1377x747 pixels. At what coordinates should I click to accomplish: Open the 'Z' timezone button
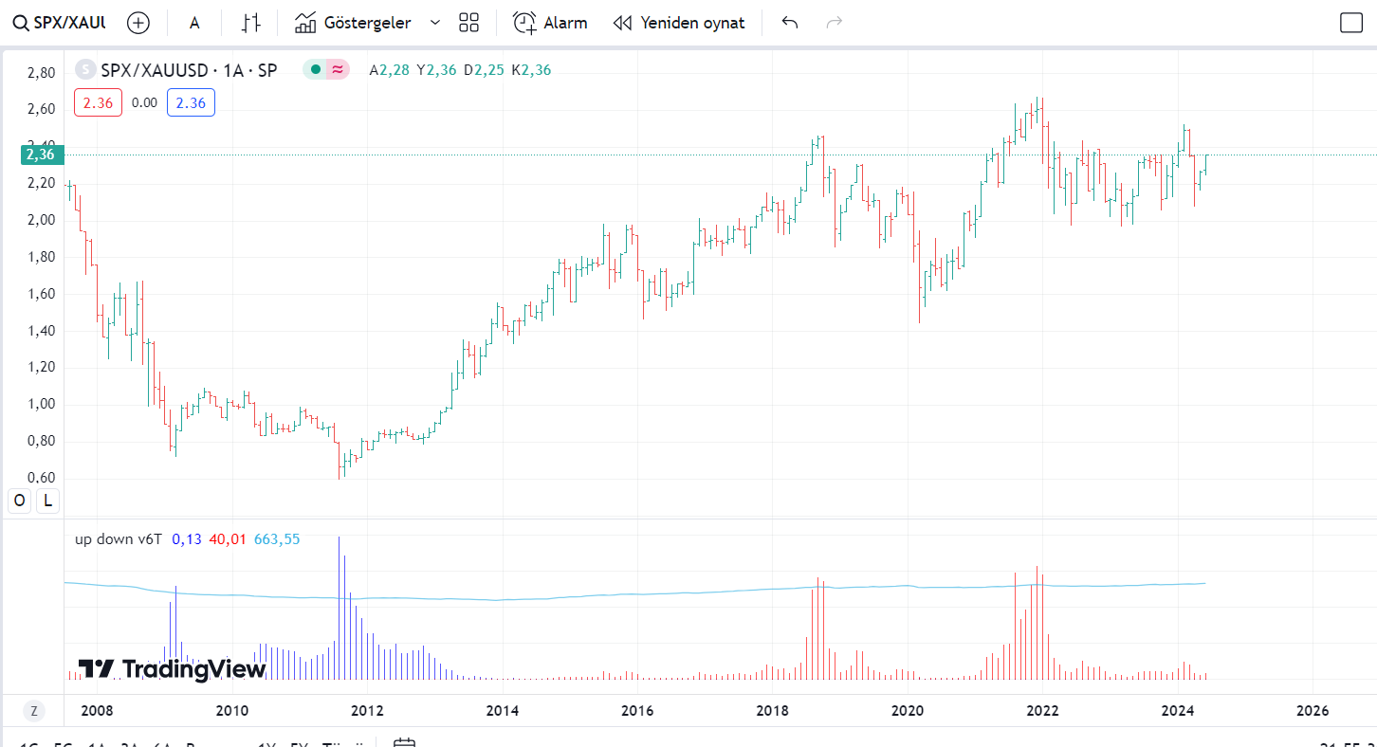(34, 711)
